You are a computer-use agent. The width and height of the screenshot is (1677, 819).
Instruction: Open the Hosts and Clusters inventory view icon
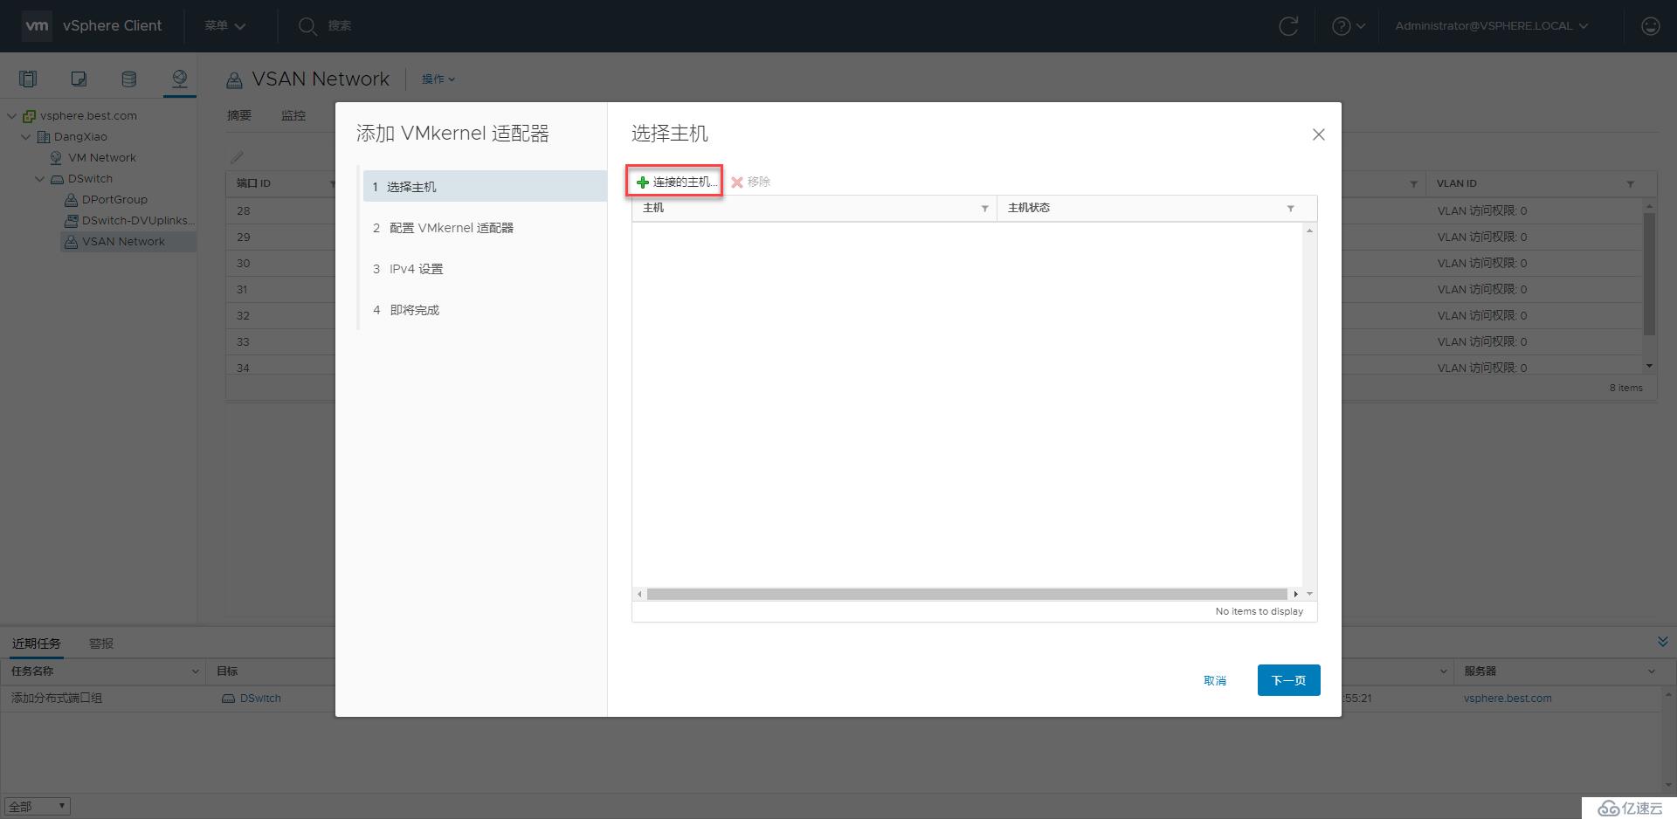tap(28, 79)
